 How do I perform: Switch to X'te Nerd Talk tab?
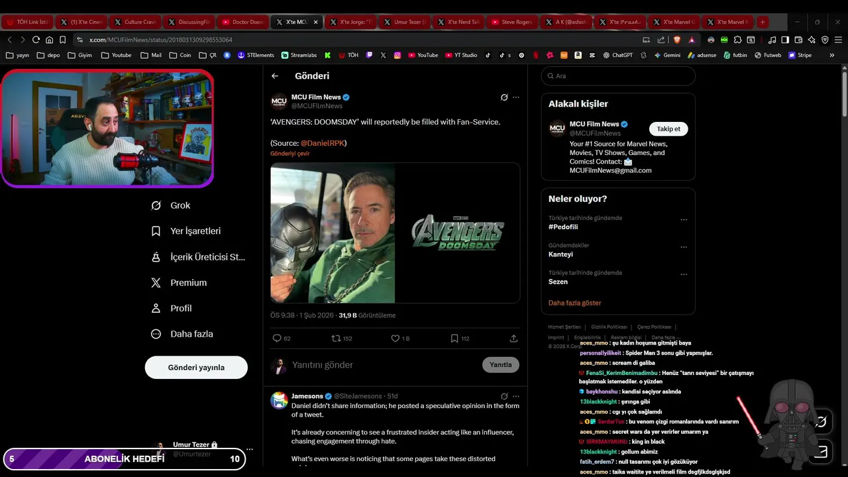pyautogui.click(x=458, y=22)
